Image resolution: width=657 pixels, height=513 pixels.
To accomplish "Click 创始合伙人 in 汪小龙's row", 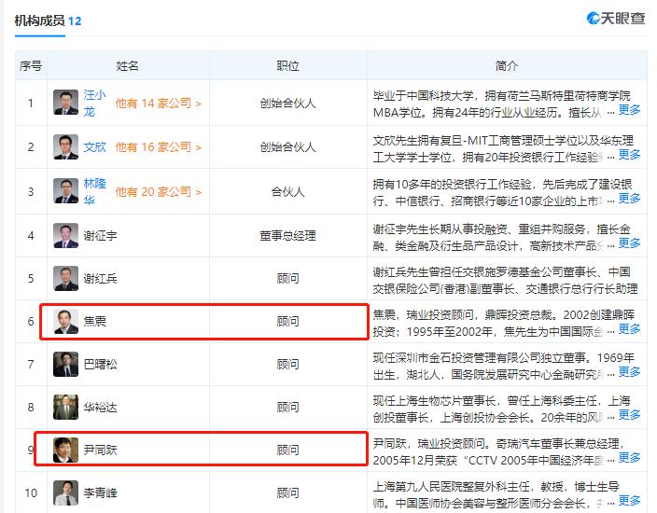I will [287, 103].
